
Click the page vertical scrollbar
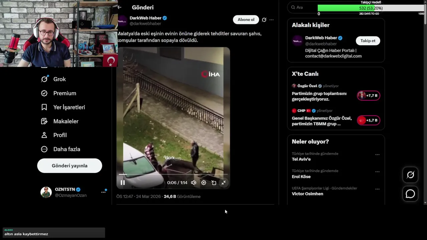[425, 13]
